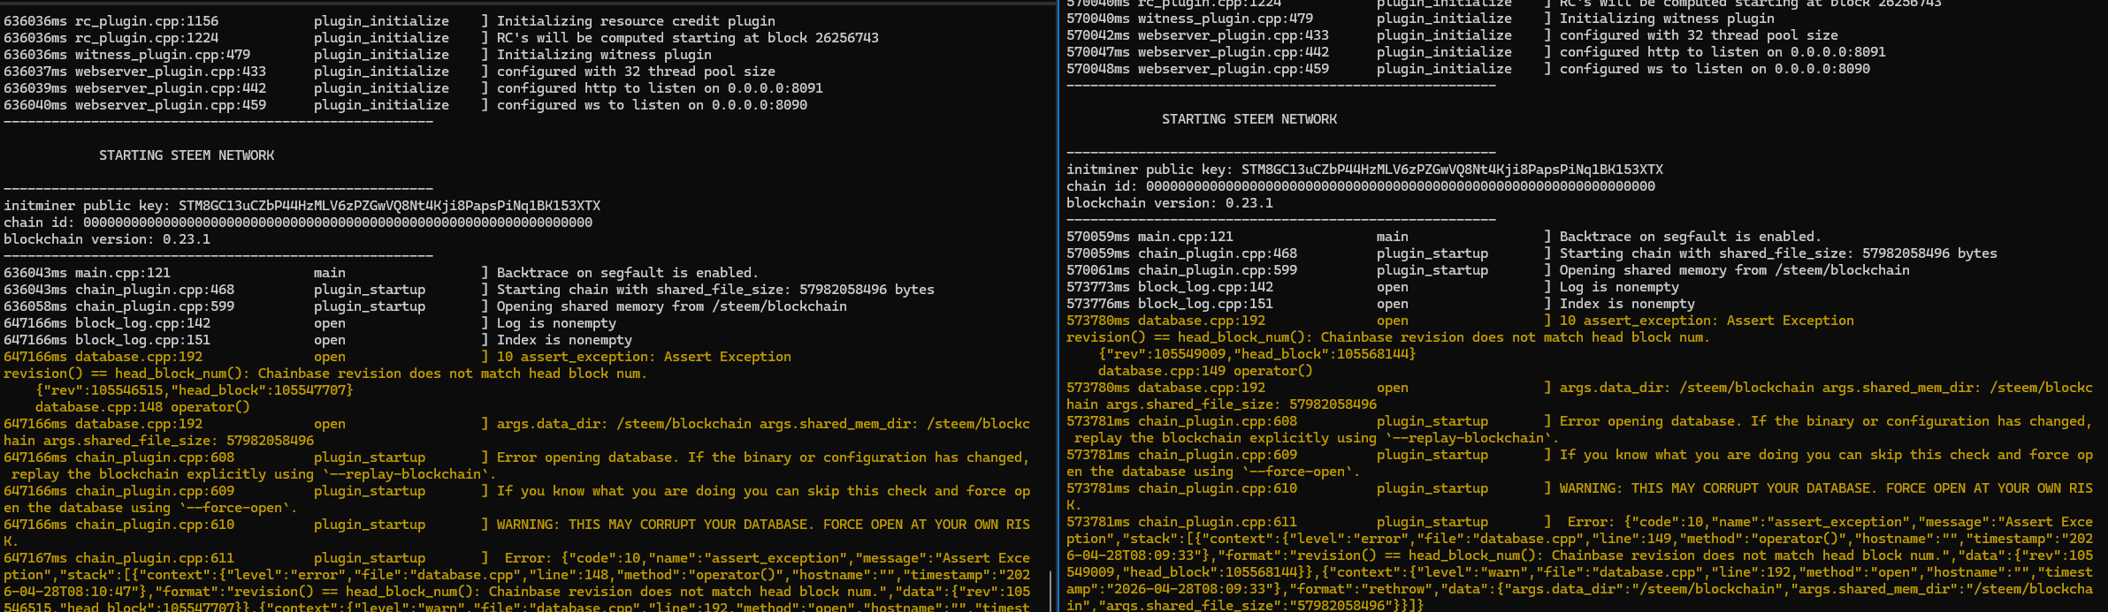
Task: Click the 570059ms main.cpp:121 backtrace line
Action: 1444,237
